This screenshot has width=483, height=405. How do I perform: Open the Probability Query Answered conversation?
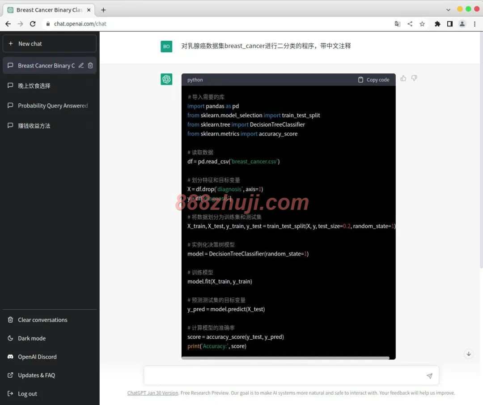50,106
